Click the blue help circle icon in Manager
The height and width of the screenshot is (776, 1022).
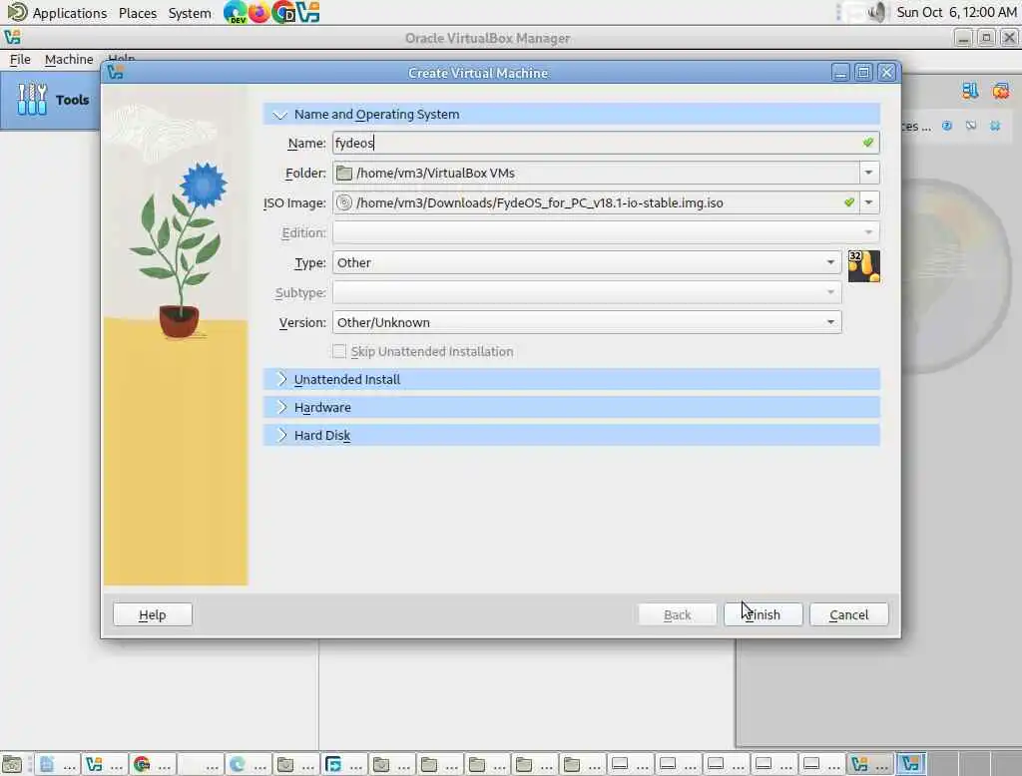click(947, 126)
